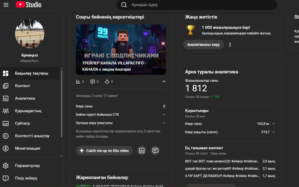Click the YouTube Studio logo
Viewport: 299px width, 187px height.
[29, 5]
